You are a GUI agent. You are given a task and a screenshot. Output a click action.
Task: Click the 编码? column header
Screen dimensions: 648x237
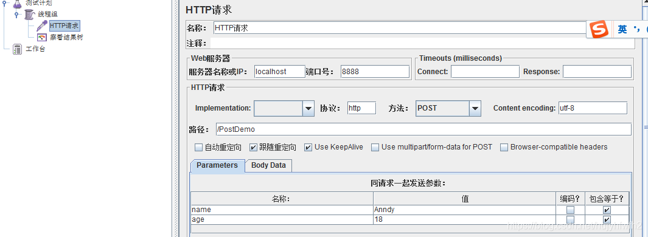point(570,199)
